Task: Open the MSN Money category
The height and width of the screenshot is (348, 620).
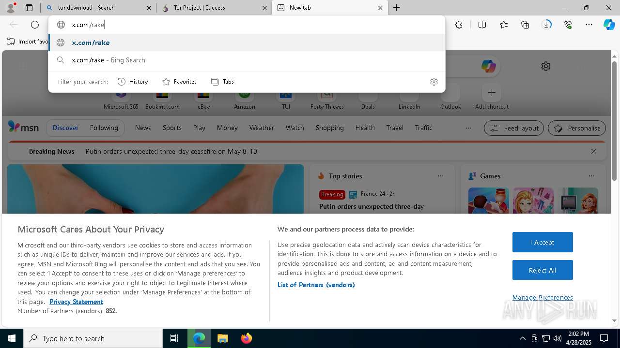Action: (x=227, y=128)
